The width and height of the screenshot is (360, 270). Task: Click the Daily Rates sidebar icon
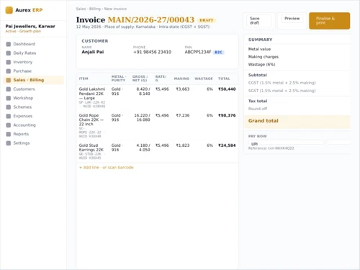(9, 53)
